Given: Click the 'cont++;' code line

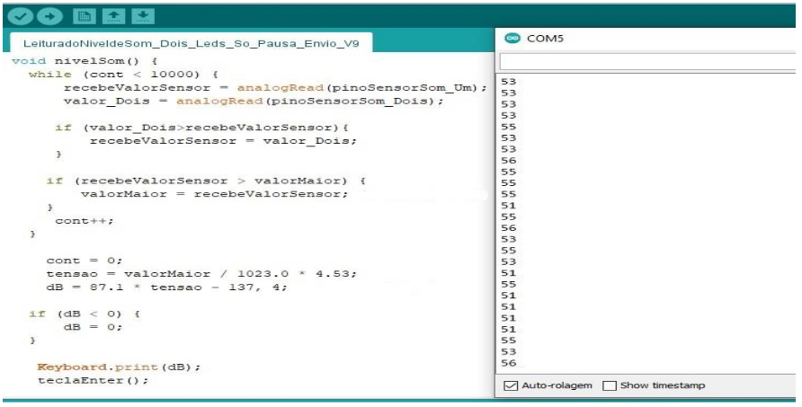Looking at the screenshot, I should (x=85, y=220).
